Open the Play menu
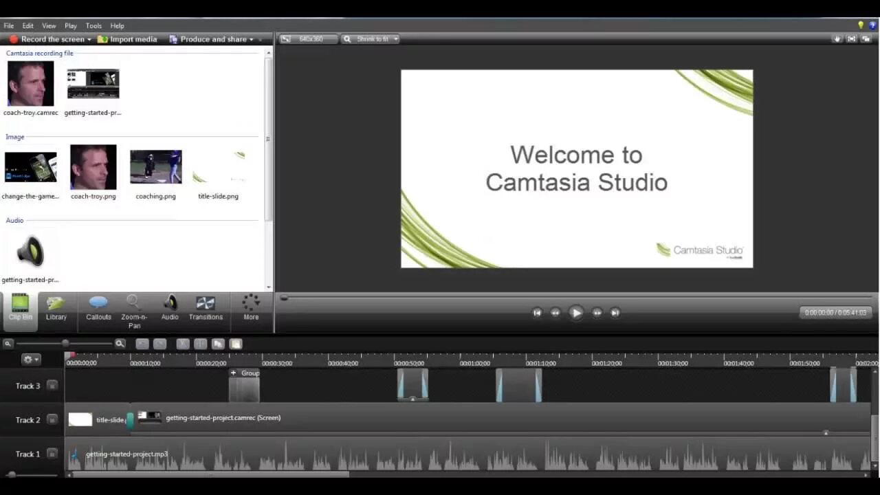This screenshot has width=880, height=495. click(71, 25)
